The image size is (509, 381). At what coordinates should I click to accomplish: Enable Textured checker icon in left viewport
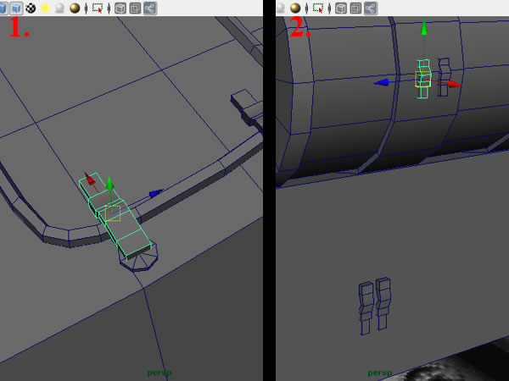(x=31, y=8)
